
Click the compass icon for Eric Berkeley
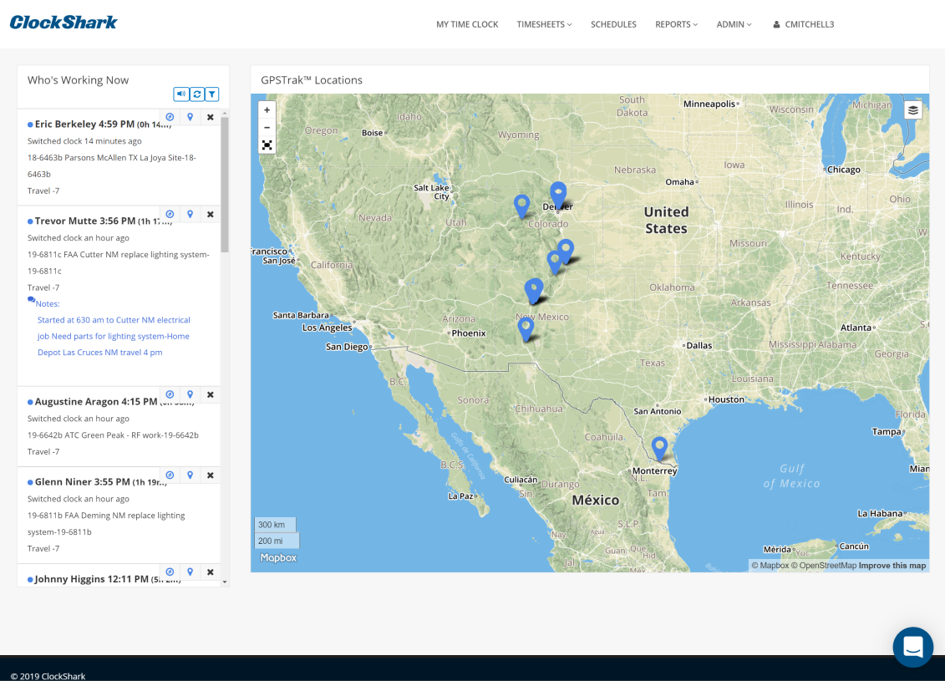coord(170,117)
